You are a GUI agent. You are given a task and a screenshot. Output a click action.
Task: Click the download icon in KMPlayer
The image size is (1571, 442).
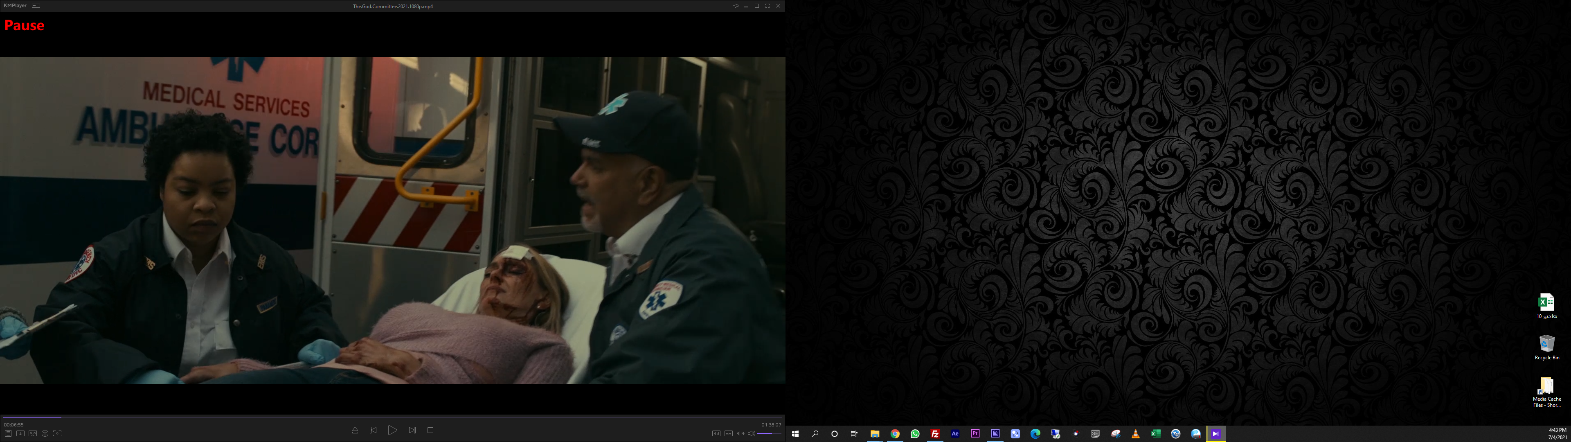[x=20, y=433]
